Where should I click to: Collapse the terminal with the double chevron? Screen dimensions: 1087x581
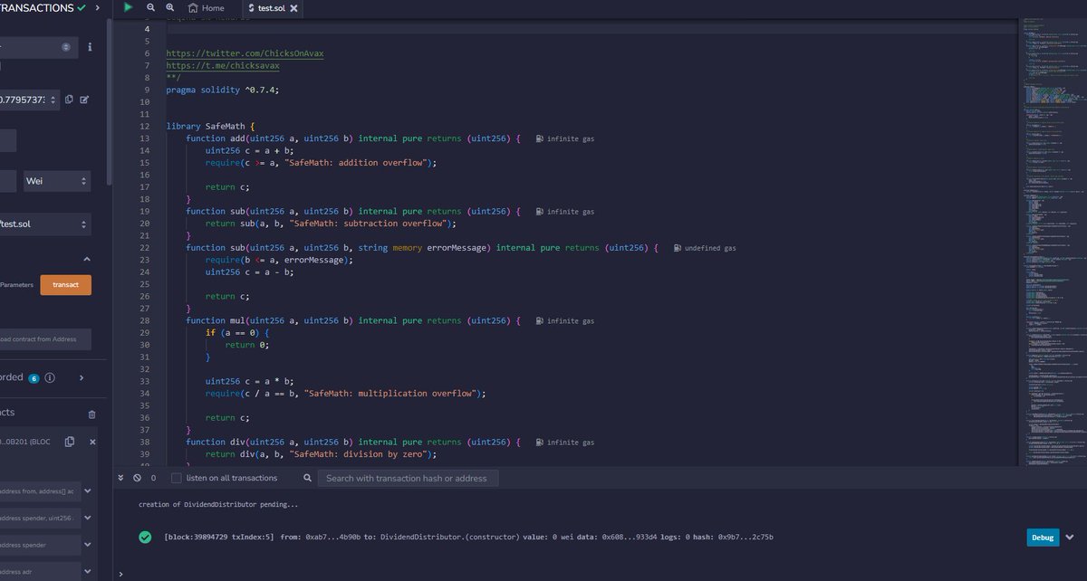121,477
